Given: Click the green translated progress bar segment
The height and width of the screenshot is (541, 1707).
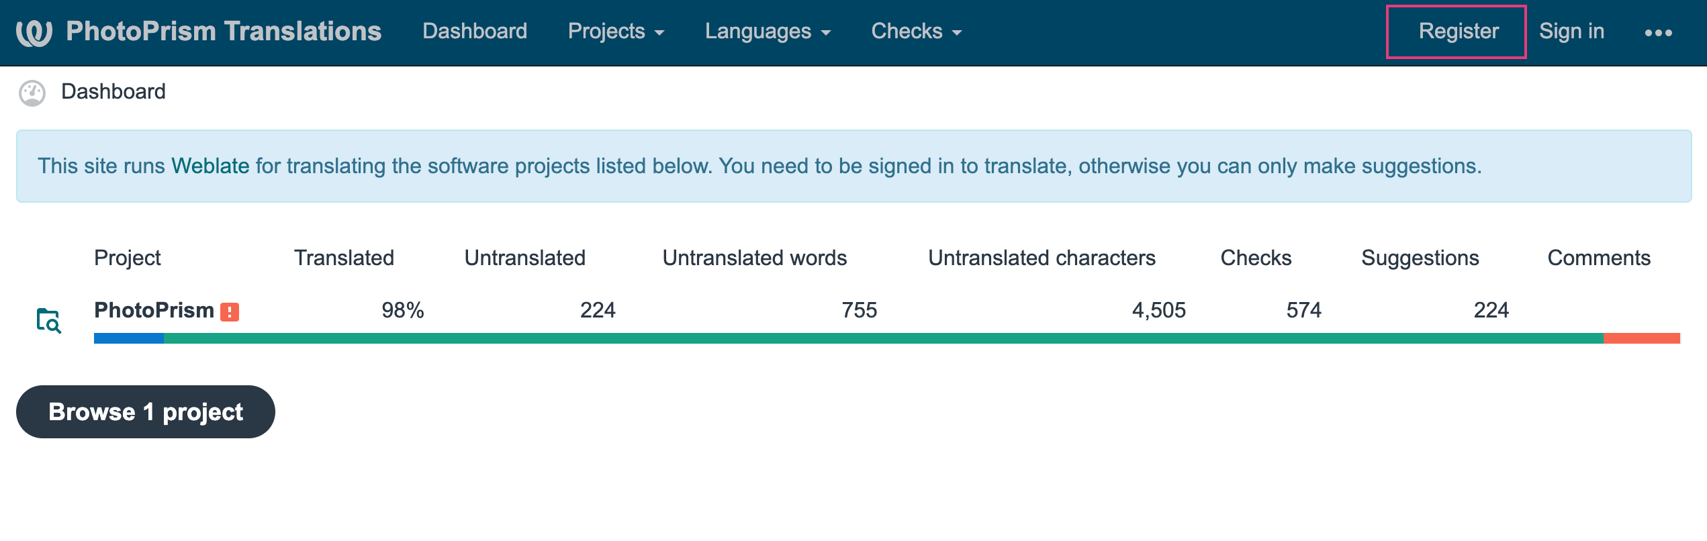Looking at the screenshot, I should 873,338.
